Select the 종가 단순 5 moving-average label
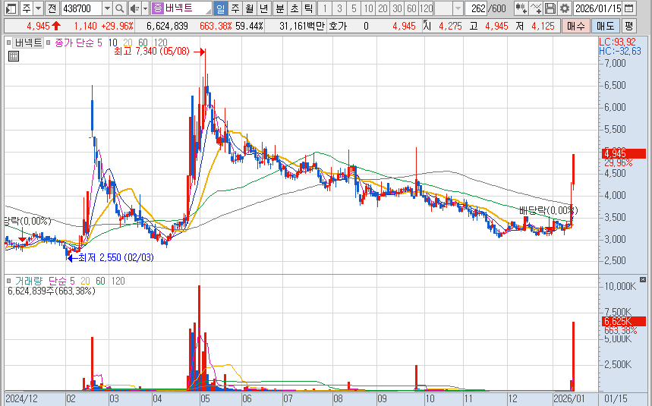 pos(78,42)
